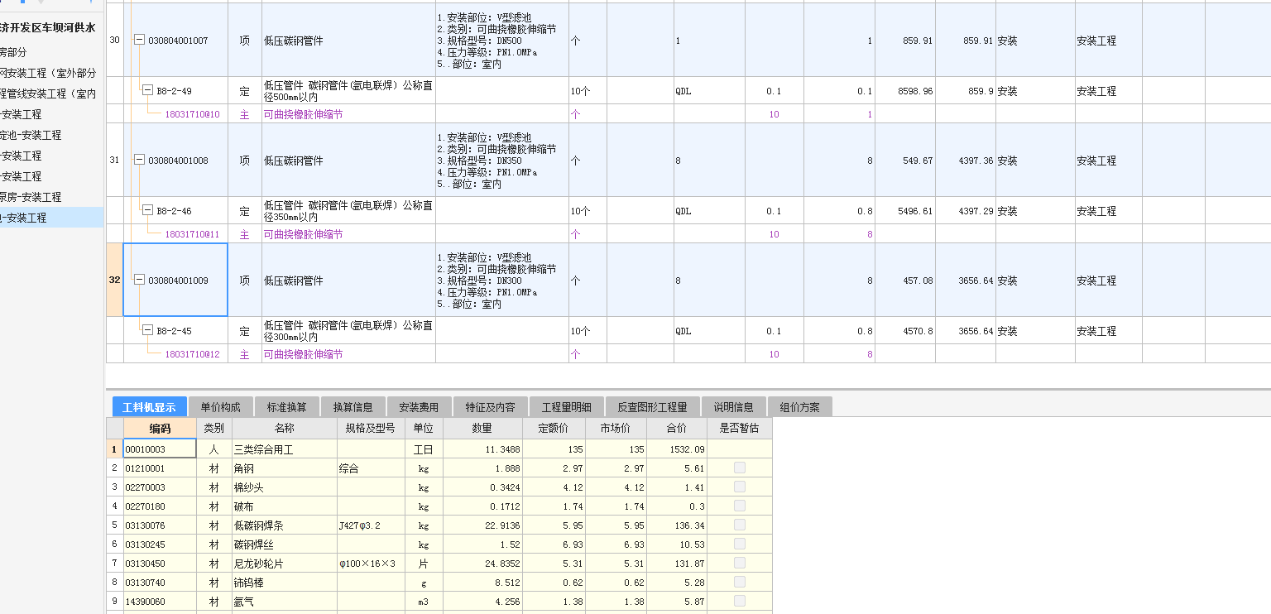Toggle 是否暂估 checkbox for 棉纱头 row
Viewport: 1271px width, 614px height.
tap(740, 487)
